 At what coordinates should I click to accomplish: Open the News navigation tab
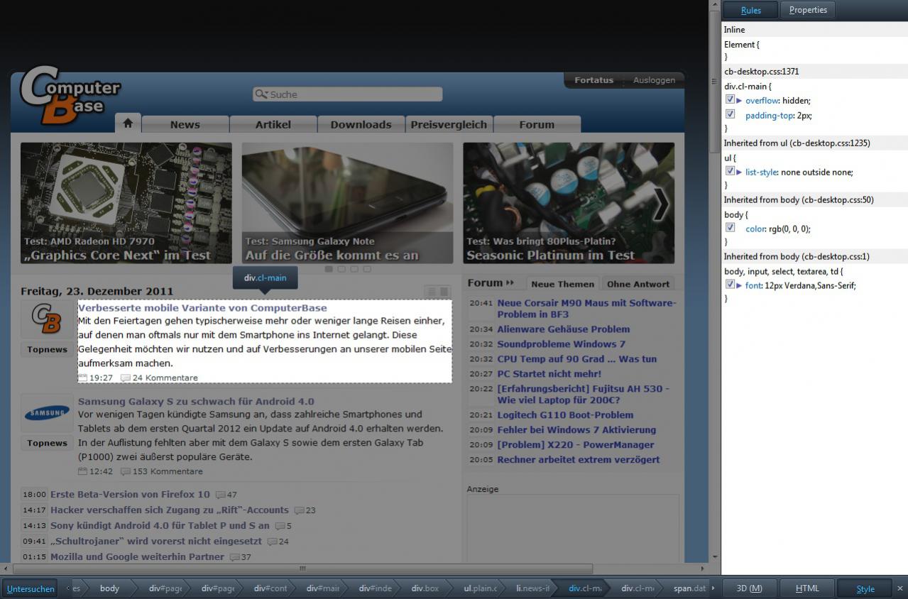185,124
